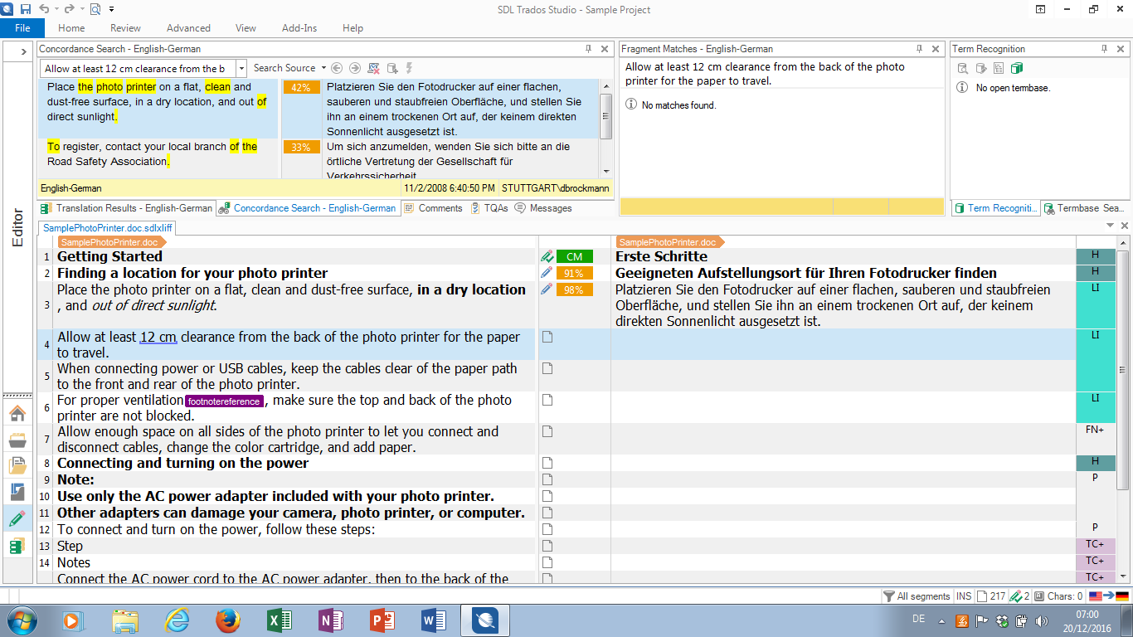Select SamplePhotoPrinter.doc.sdlxliff document tab

[x=106, y=227]
